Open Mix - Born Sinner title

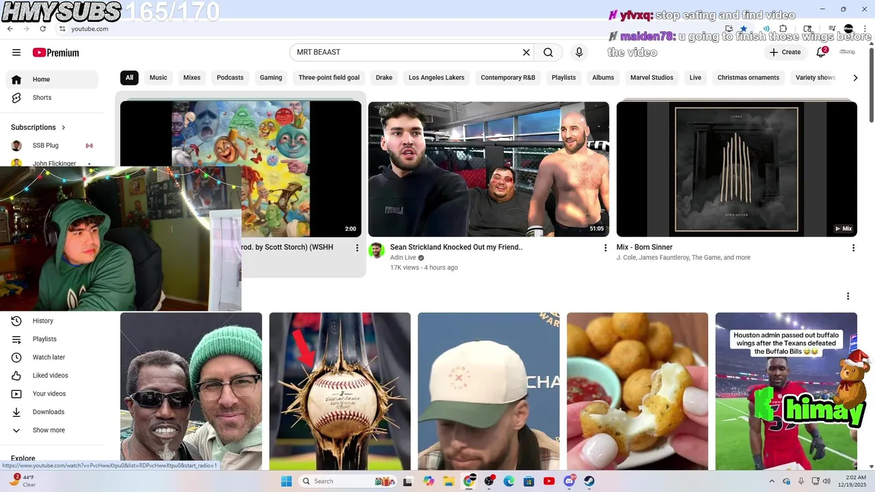645,247
